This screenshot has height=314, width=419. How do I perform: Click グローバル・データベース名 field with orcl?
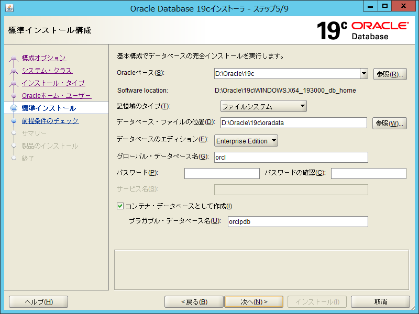(x=291, y=158)
